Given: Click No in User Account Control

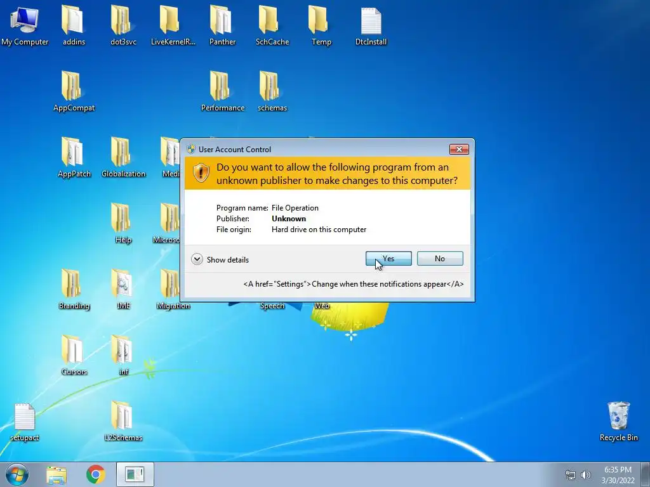Looking at the screenshot, I should tap(440, 259).
